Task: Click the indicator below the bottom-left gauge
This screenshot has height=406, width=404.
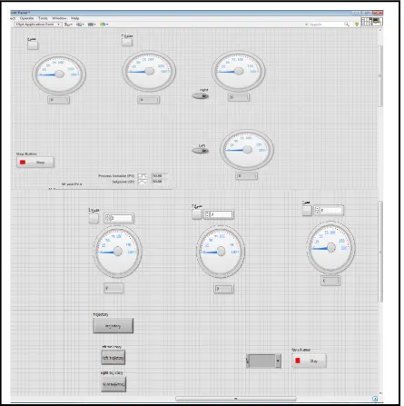Action: pos(113,288)
